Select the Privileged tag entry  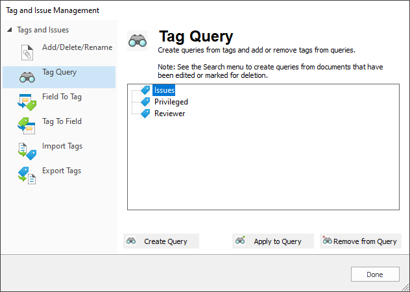tap(171, 102)
